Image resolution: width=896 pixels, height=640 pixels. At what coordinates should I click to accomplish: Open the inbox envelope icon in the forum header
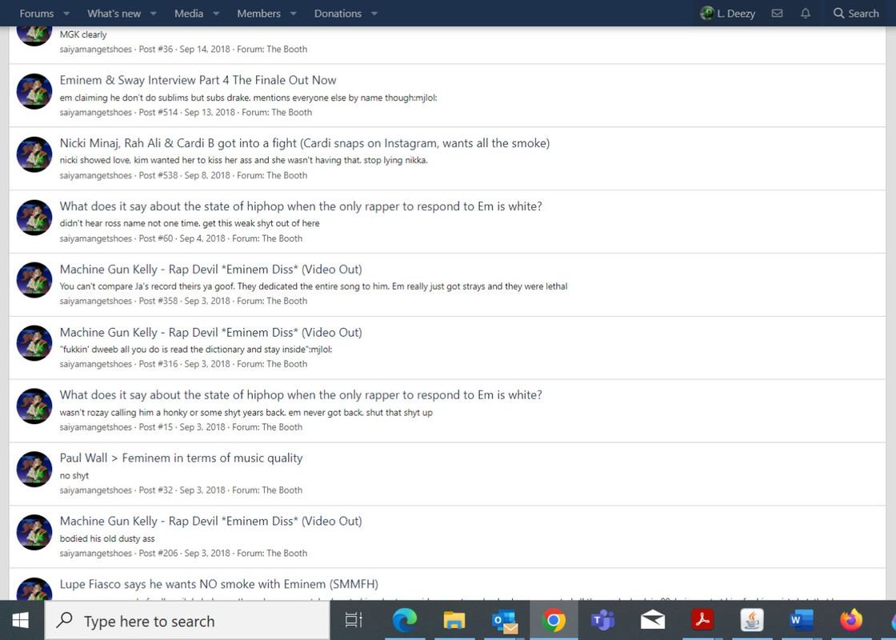pyautogui.click(x=777, y=13)
